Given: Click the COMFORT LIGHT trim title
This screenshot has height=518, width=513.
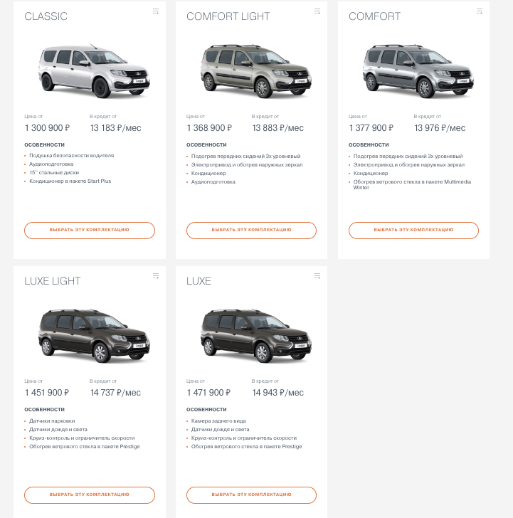Looking at the screenshot, I should (x=228, y=16).
